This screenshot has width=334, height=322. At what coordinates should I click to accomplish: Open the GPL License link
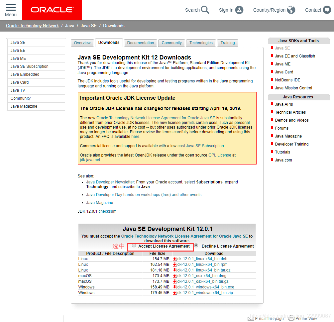(220, 155)
